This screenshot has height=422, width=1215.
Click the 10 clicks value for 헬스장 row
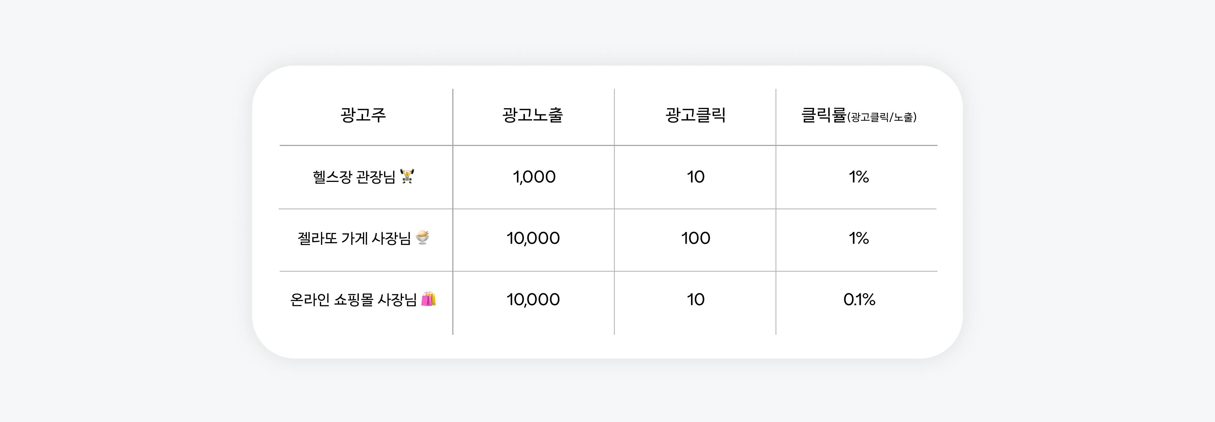pyautogui.click(x=696, y=177)
